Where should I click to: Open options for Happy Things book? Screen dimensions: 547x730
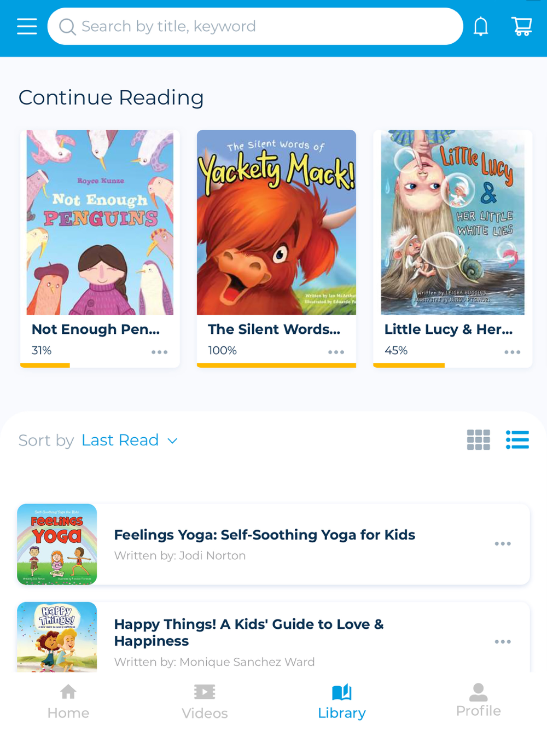point(503,642)
